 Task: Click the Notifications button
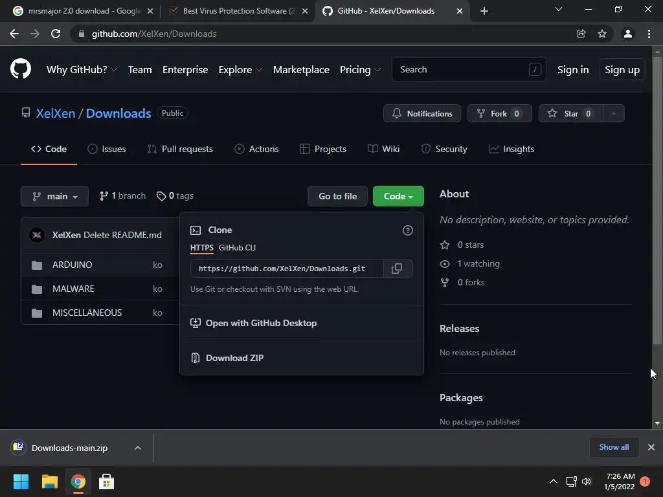[422, 113]
